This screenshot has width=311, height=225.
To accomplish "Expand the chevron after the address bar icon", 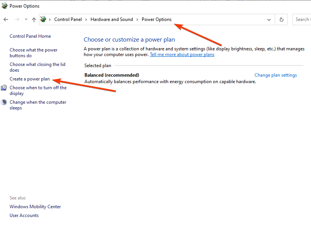I will pyautogui.click(x=50, y=19).
